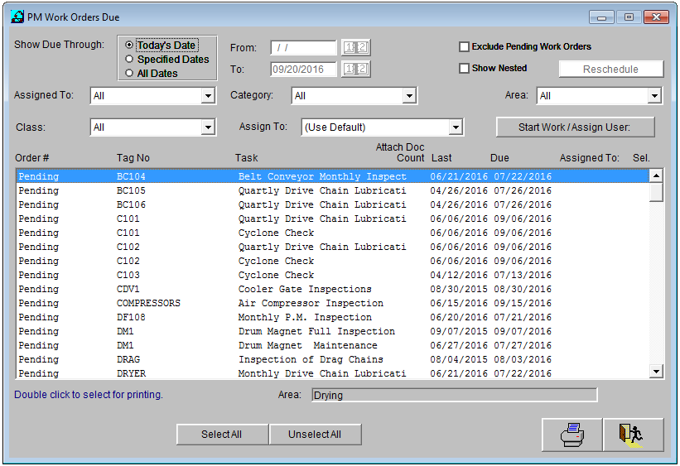This screenshot has width=680, height=466.
Task: Click the Tag No column header
Action: click(133, 158)
